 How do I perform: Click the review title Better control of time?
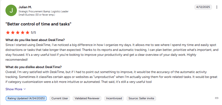click(38, 24)
